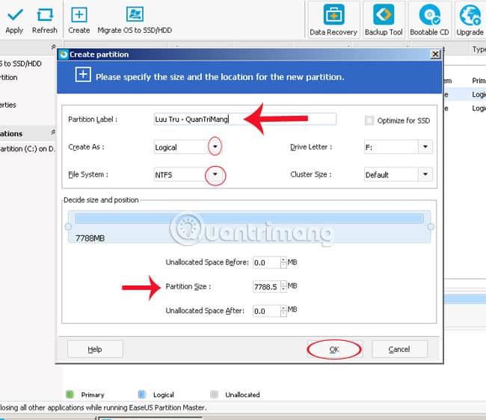Screen dimensions: 486x420
Task: Open Migrate OS to SSD/HDD tool
Action: (x=135, y=14)
